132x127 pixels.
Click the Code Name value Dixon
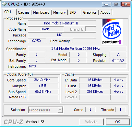[46, 29]
